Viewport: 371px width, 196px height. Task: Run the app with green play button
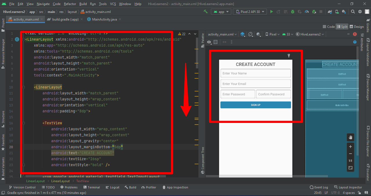(x=272, y=12)
